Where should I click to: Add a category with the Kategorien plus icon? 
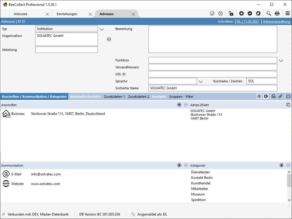coord(281,165)
